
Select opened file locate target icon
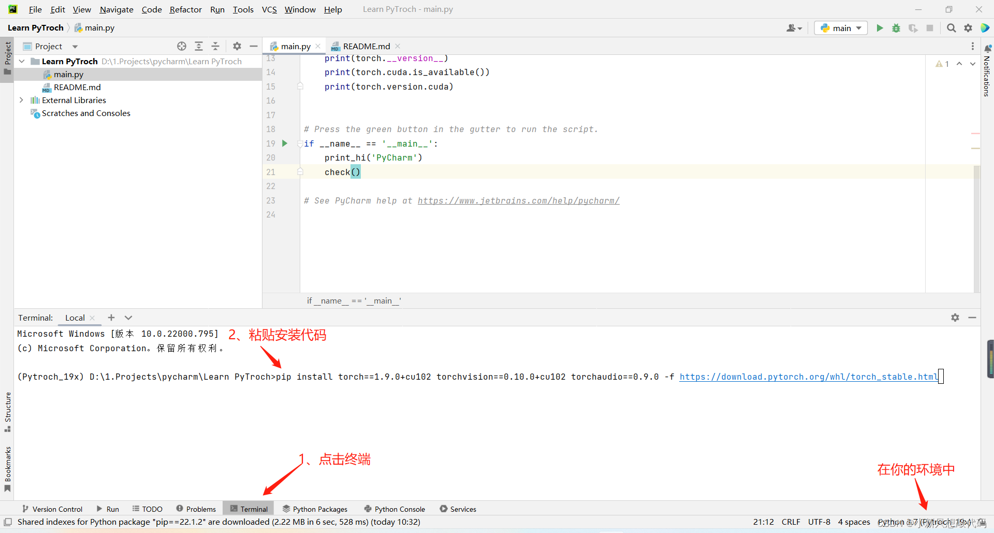pyautogui.click(x=182, y=46)
